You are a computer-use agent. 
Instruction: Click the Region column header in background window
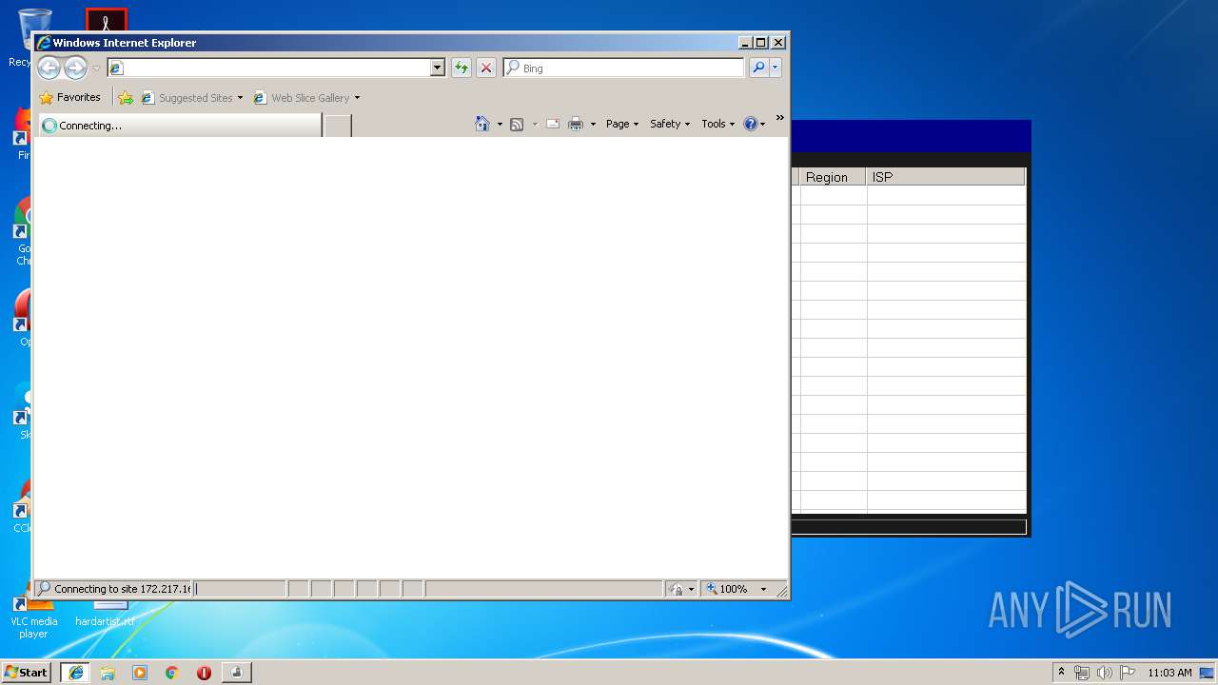click(x=833, y=177)
